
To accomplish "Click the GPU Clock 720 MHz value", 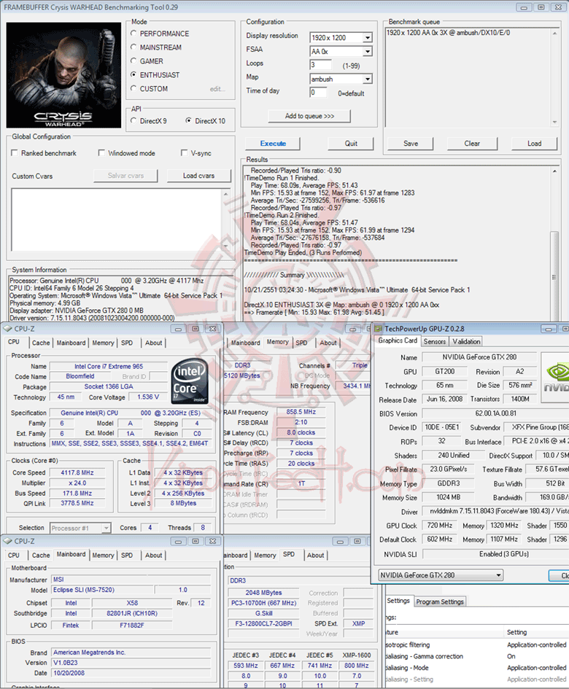I will [x=440, y=526].
